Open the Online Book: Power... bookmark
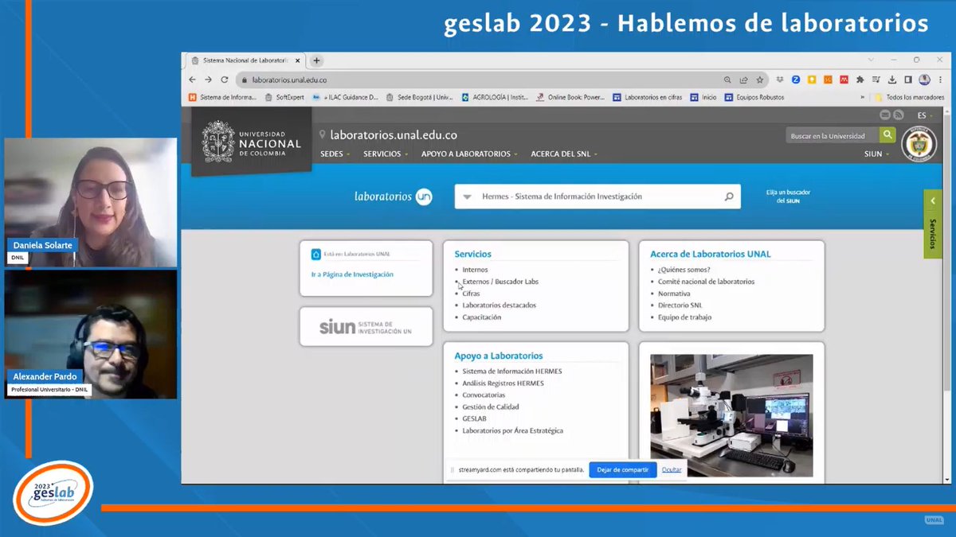The width and height of the screenshot is (956, 537). [570, 97]
